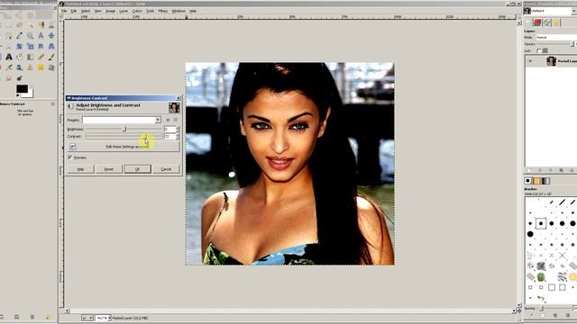Select the Airbrush tool
The height and width of the screenshot is (324, 577).
click(x=9, y=67)
